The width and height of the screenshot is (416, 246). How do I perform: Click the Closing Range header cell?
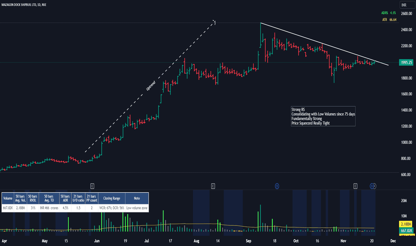pyautogui.click(x=112, y=199)
